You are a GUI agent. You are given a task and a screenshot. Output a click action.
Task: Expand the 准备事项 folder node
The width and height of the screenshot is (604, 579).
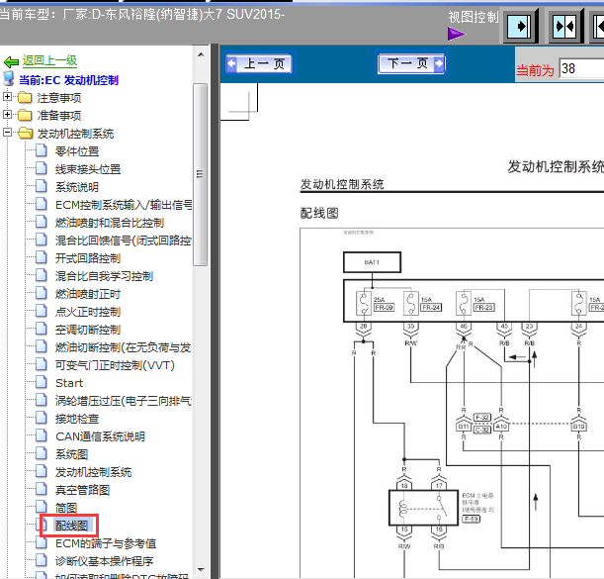(7, 114)
